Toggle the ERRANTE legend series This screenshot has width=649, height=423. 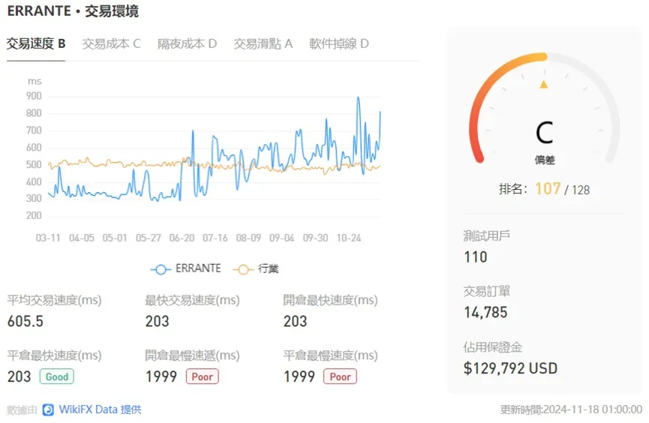[x=186, y=268]
